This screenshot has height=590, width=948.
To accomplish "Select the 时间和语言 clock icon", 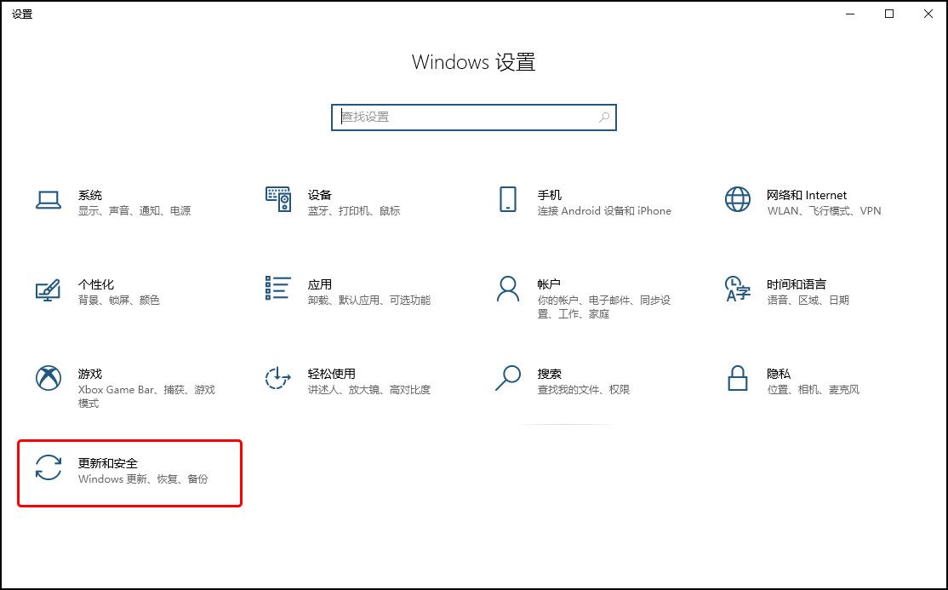I will coord(738,289).
